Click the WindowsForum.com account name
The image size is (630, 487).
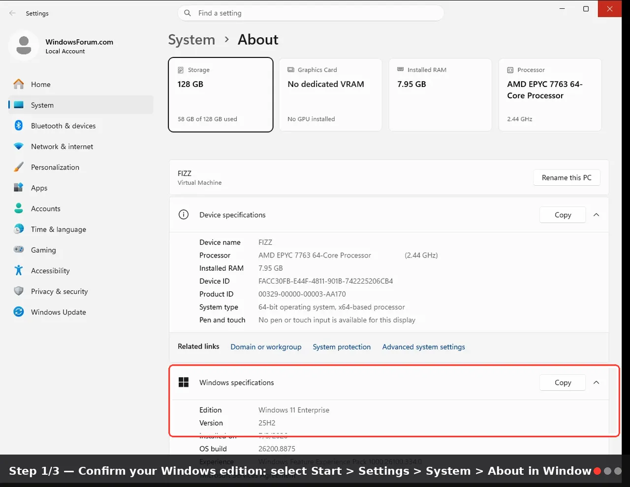click(x=79, y=42)
